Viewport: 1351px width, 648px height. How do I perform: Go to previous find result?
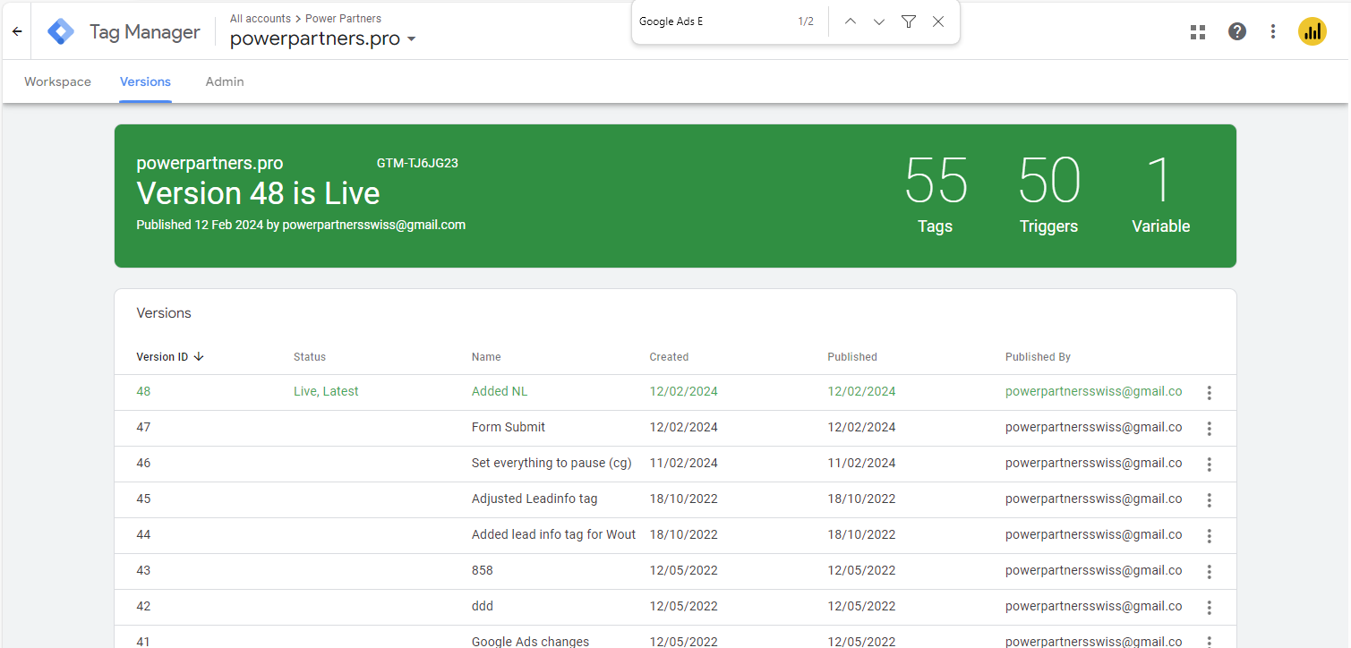(x=851, y=21)
